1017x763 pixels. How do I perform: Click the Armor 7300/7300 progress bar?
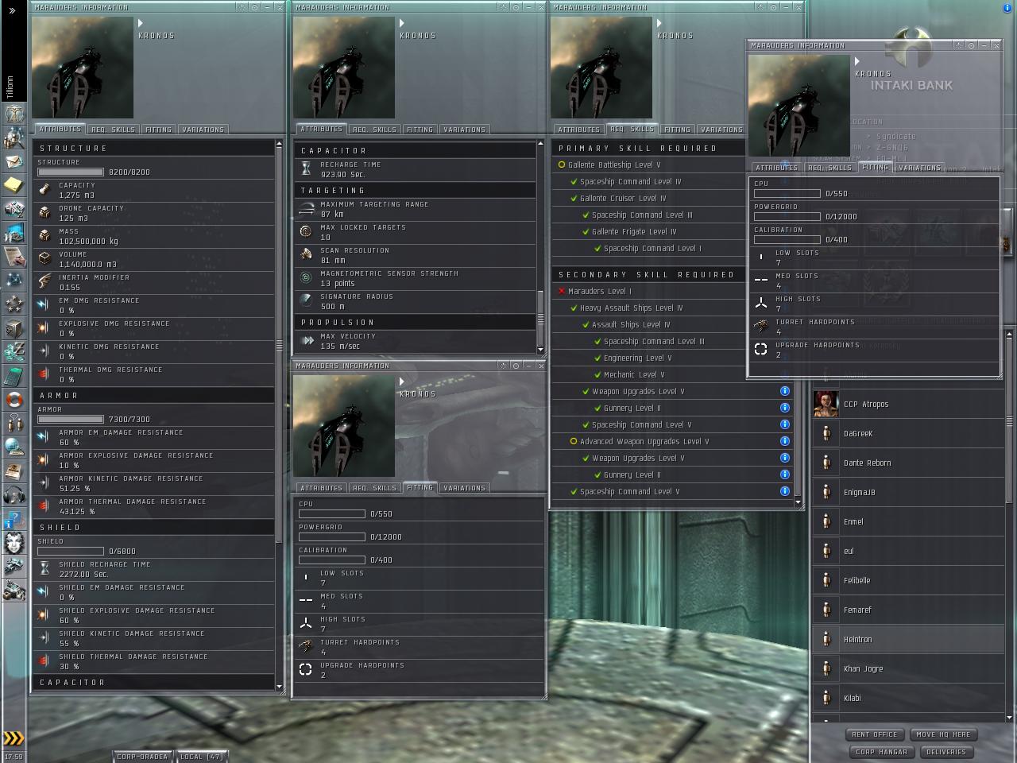click(71, 419)
